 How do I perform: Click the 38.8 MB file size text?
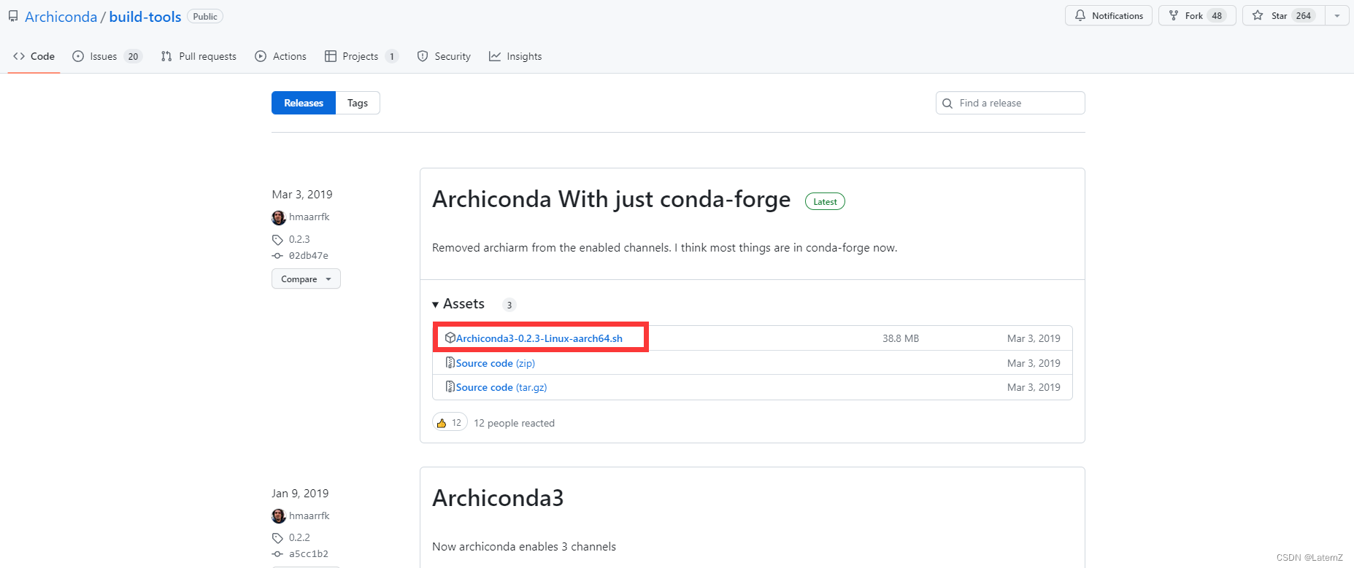pyautogui.click(x=901, y=338)
